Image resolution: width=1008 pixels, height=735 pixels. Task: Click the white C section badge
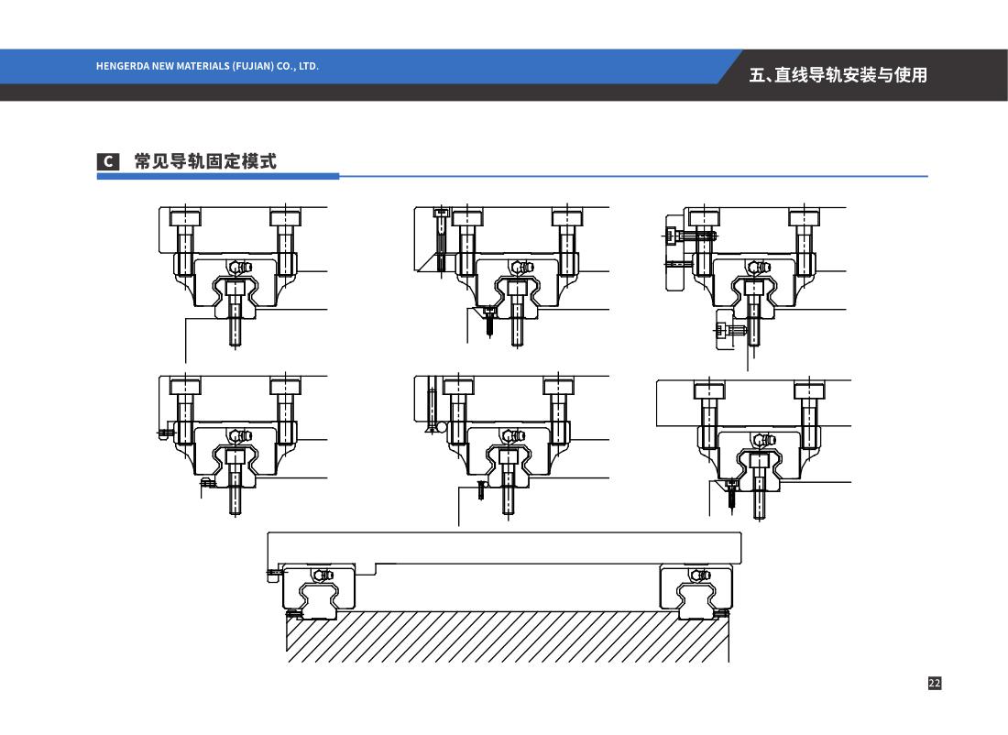(x=107, y=162)
